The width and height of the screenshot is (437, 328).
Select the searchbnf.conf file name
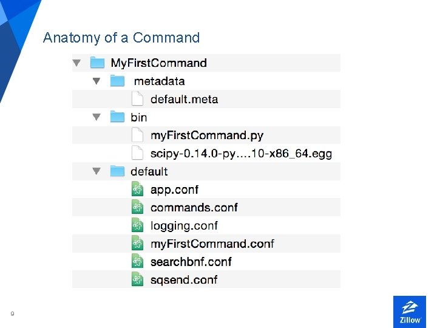tap(191, 262)
